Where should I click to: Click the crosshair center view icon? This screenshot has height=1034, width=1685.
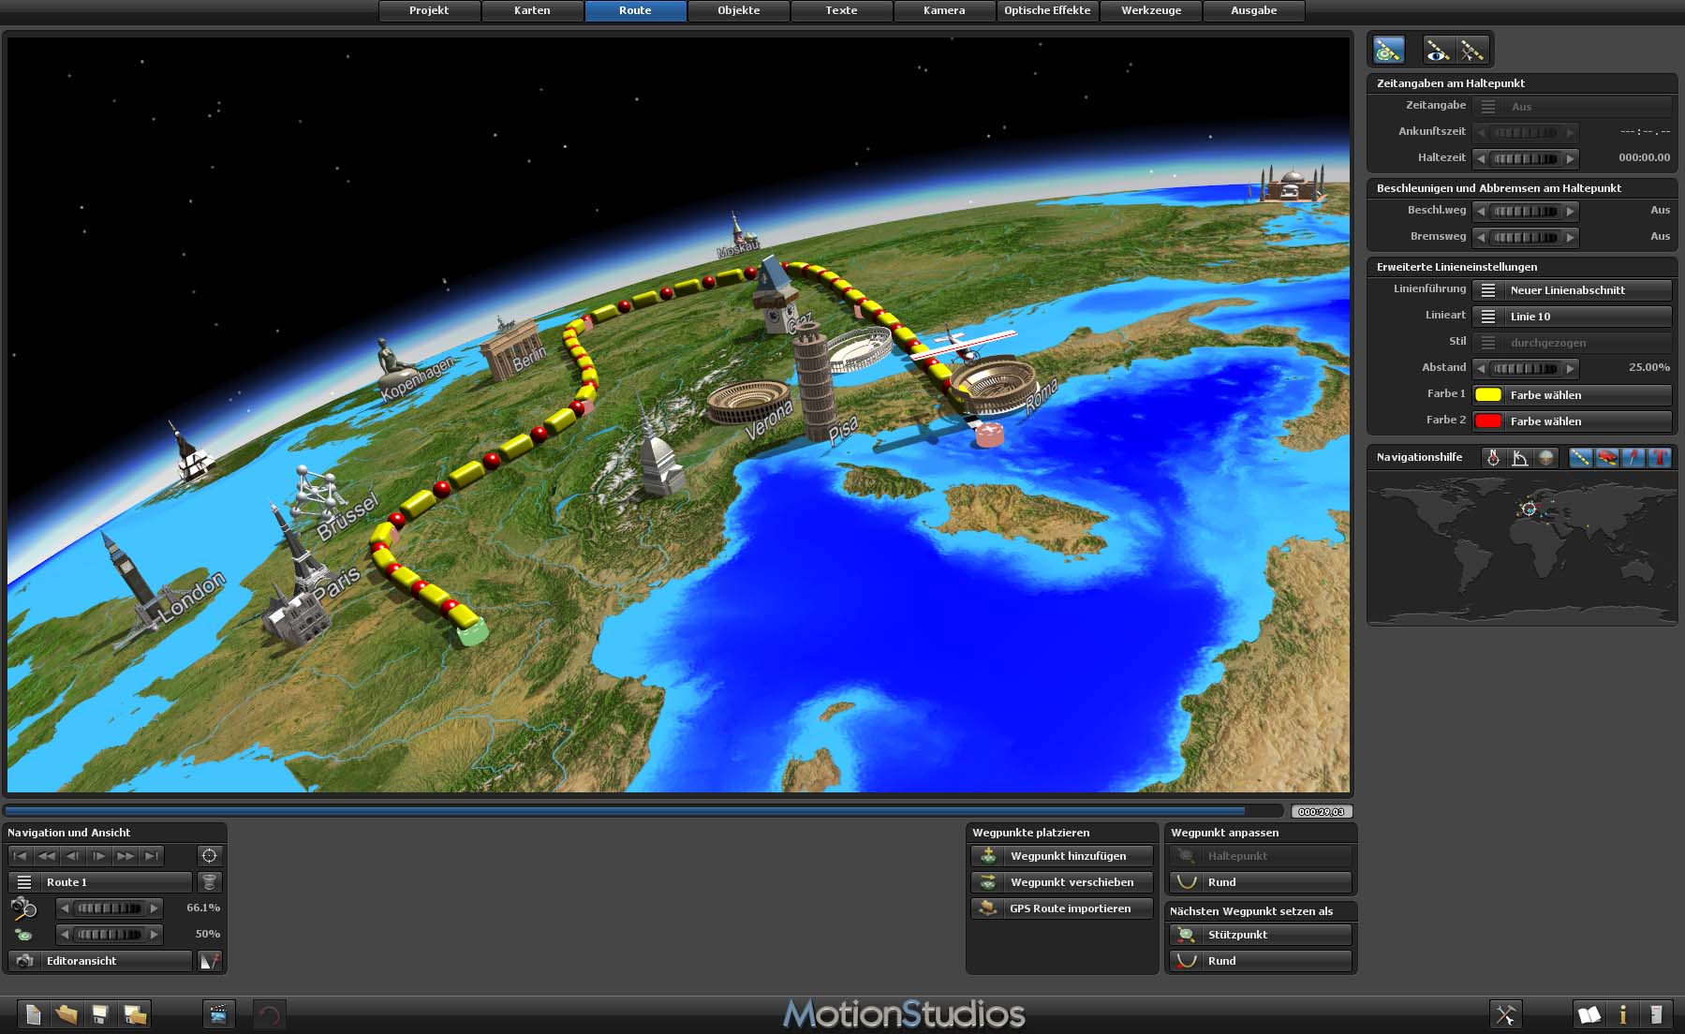click(x=209, y=856)
